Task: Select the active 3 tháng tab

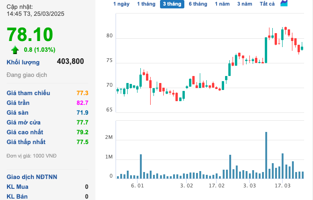Action: [x=172, y=4]
